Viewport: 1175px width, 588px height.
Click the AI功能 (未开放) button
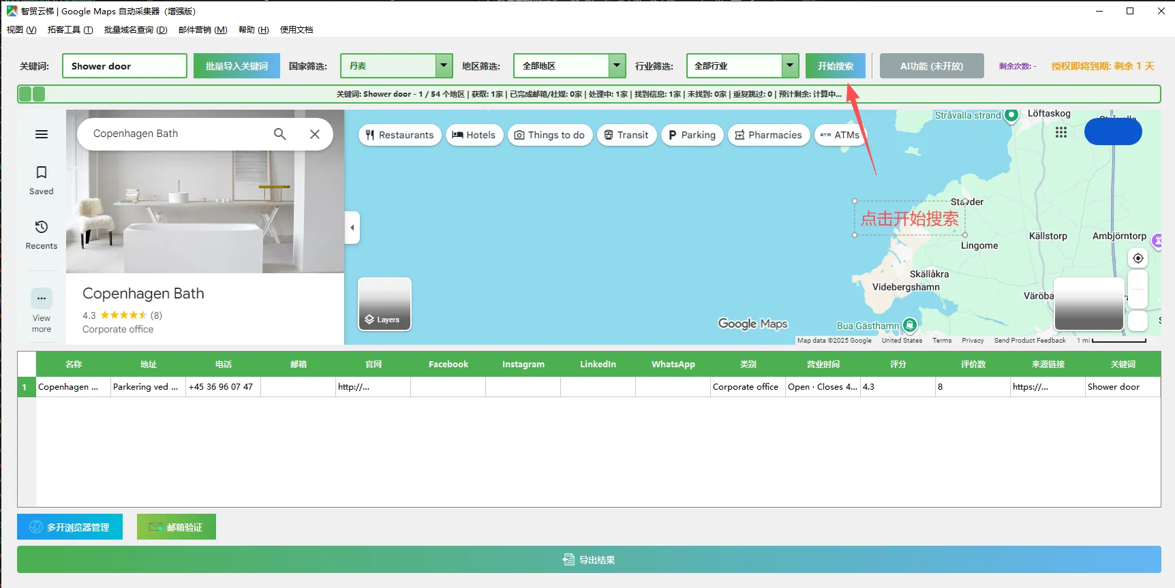(x=932, y=66)
